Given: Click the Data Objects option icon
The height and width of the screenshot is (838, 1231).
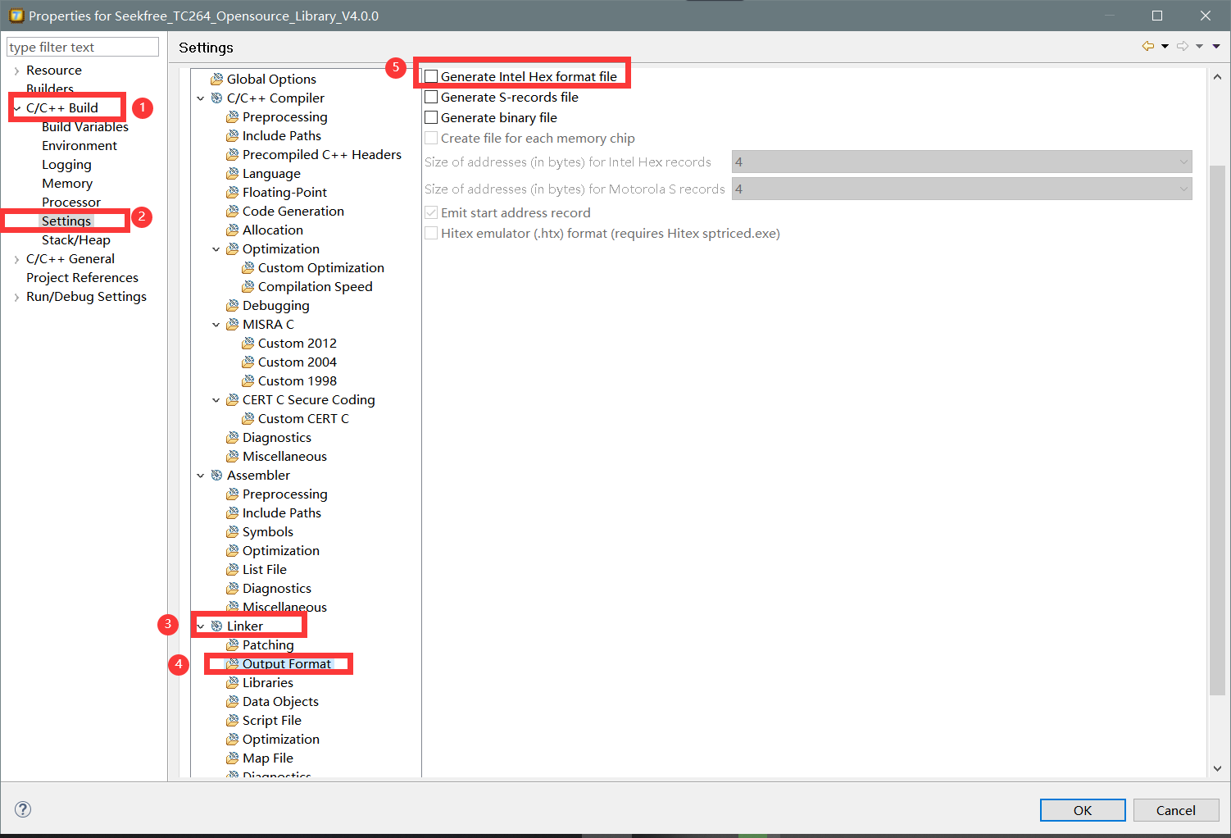Looking at the screenshot, I should click(x=232, y=702).
